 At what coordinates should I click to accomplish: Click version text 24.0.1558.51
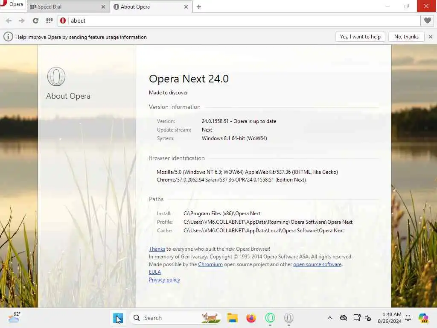pyautogui.click(x=215, y=121)
